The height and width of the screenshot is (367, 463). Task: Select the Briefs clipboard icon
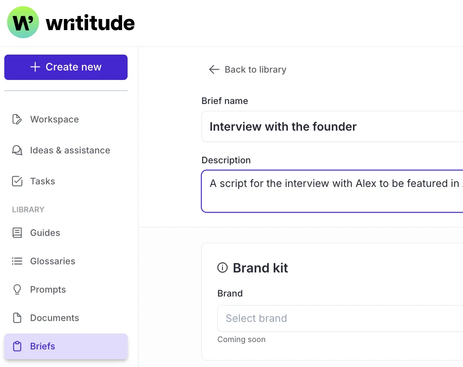(x=17, y=346)
